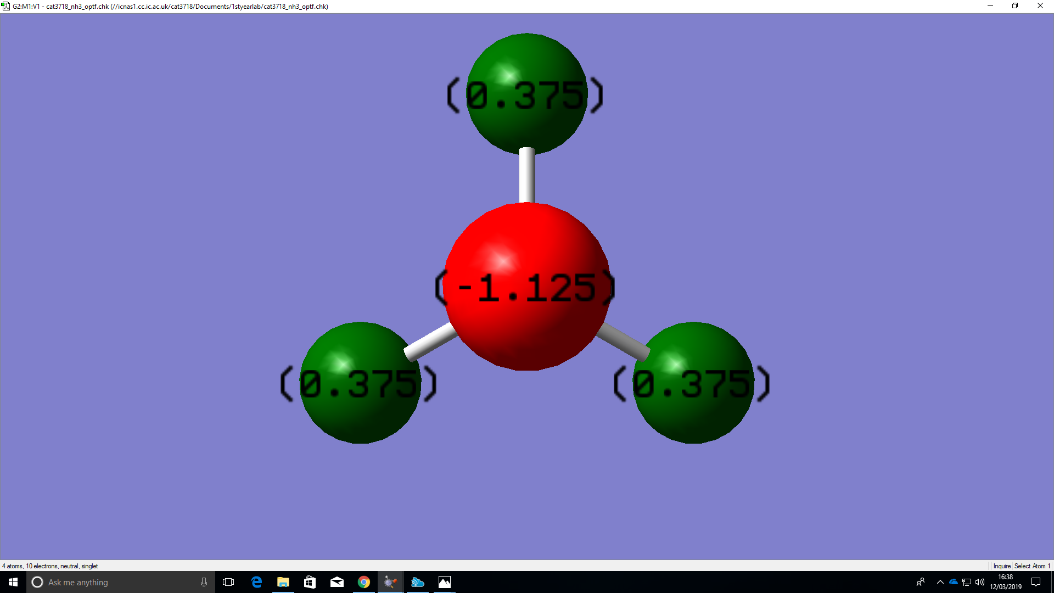
Task: Click the vertical bond above nitrogen
Action: tap(527, 176)
